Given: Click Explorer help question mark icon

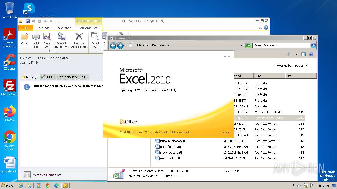Looking at the screenshot, I should coord(311,54).
